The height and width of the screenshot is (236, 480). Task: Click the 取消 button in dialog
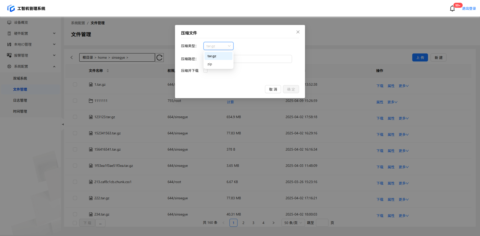[273, 89]
